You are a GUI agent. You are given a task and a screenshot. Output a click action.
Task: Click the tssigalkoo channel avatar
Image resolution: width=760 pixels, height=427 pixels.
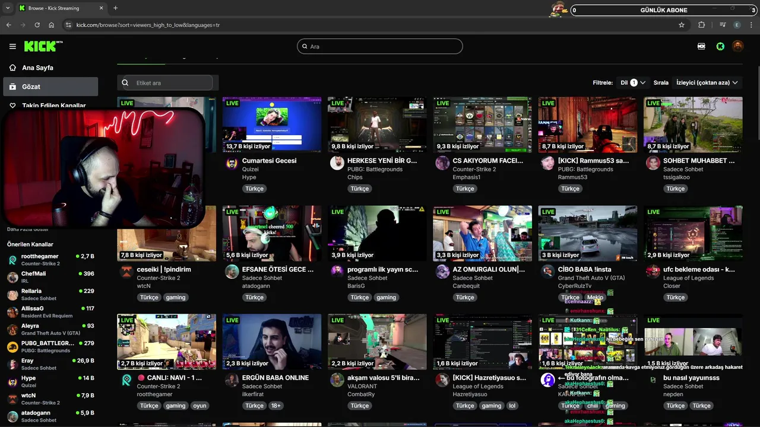(x=653, y=164)
